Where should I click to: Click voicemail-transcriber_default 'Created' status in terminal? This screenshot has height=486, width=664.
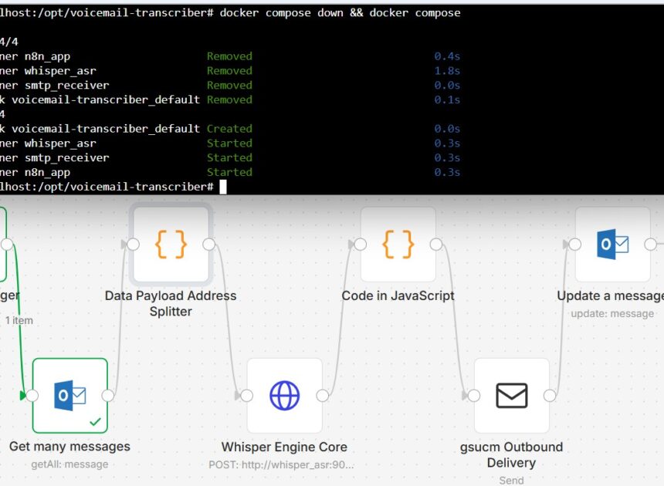pyautogui.click(x=229, y=129)
